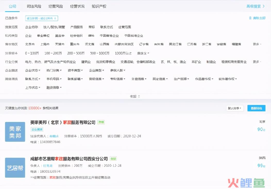This screenshot has height=189, width=271.
Task: Filter by 中国台湾企业 institution type
Action: [134, 36]
